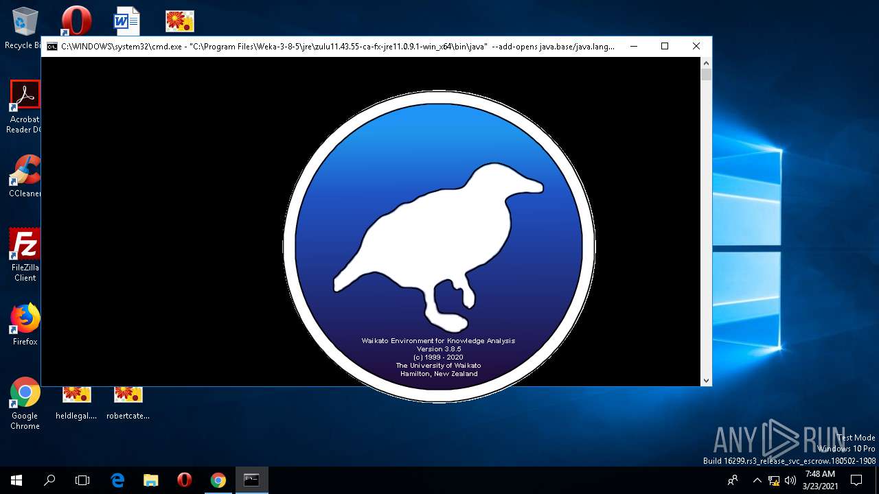Viewport: 879px width, 494px height.
Task: Open the Action Center notifications
Action: tap(856, 480)
